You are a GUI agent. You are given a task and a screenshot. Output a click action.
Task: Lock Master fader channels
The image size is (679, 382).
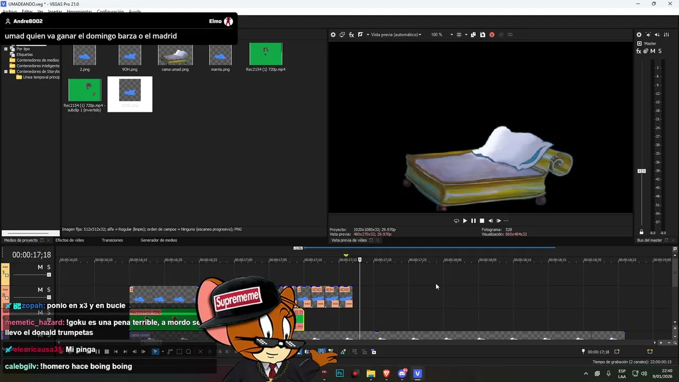[x=641, y=232]
